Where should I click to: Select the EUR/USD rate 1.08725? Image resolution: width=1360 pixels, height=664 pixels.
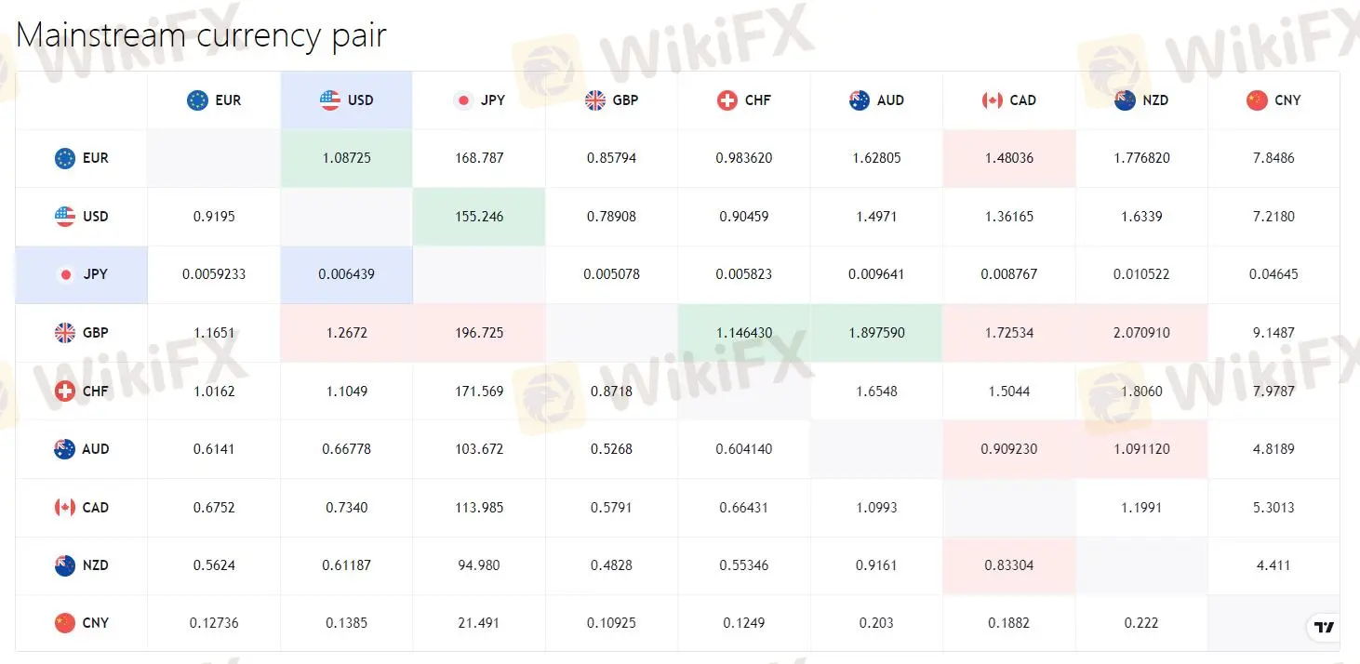click(x=346, y=158)
